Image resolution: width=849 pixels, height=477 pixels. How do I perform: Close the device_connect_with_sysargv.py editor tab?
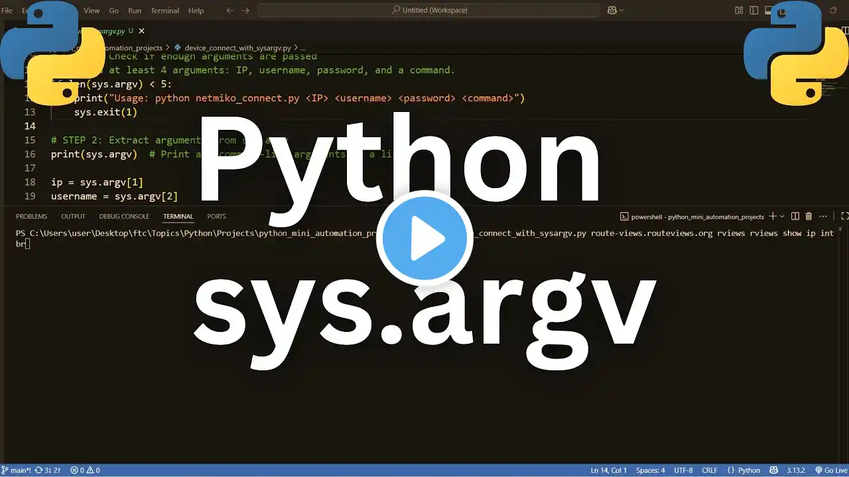pos(141,30)
